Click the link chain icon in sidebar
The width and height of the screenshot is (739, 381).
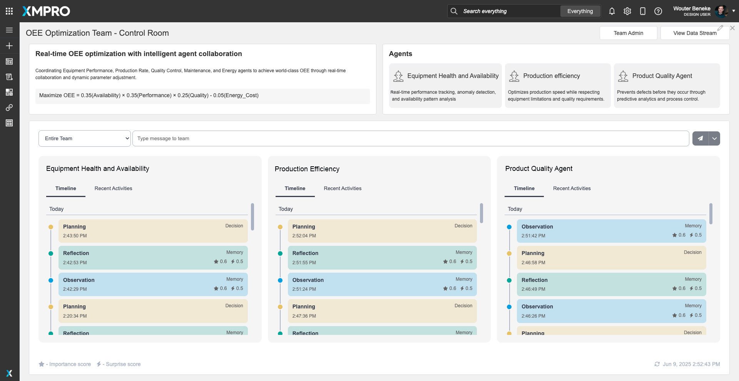[x=9, y=108]
